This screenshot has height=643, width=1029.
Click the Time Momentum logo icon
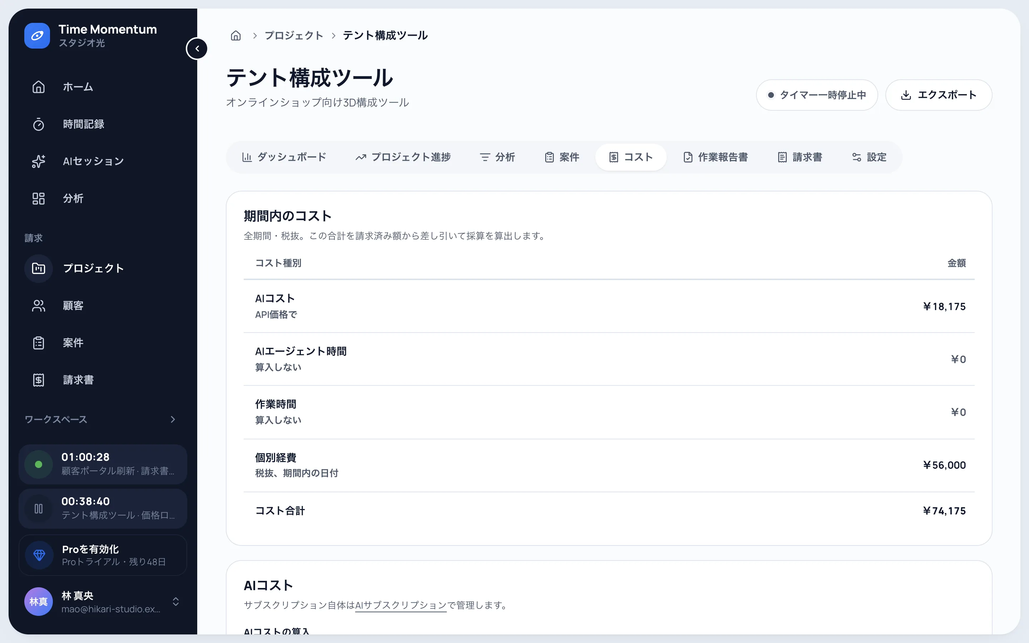pyautogui.click(x=37, y=36)
